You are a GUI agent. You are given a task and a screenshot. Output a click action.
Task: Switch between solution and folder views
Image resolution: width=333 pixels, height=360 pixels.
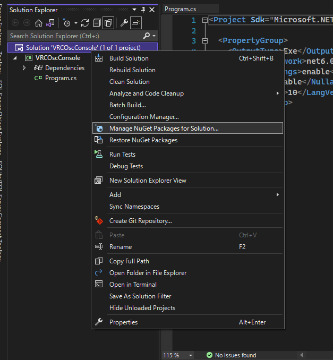pyautogui.click(x=50, y=23)
